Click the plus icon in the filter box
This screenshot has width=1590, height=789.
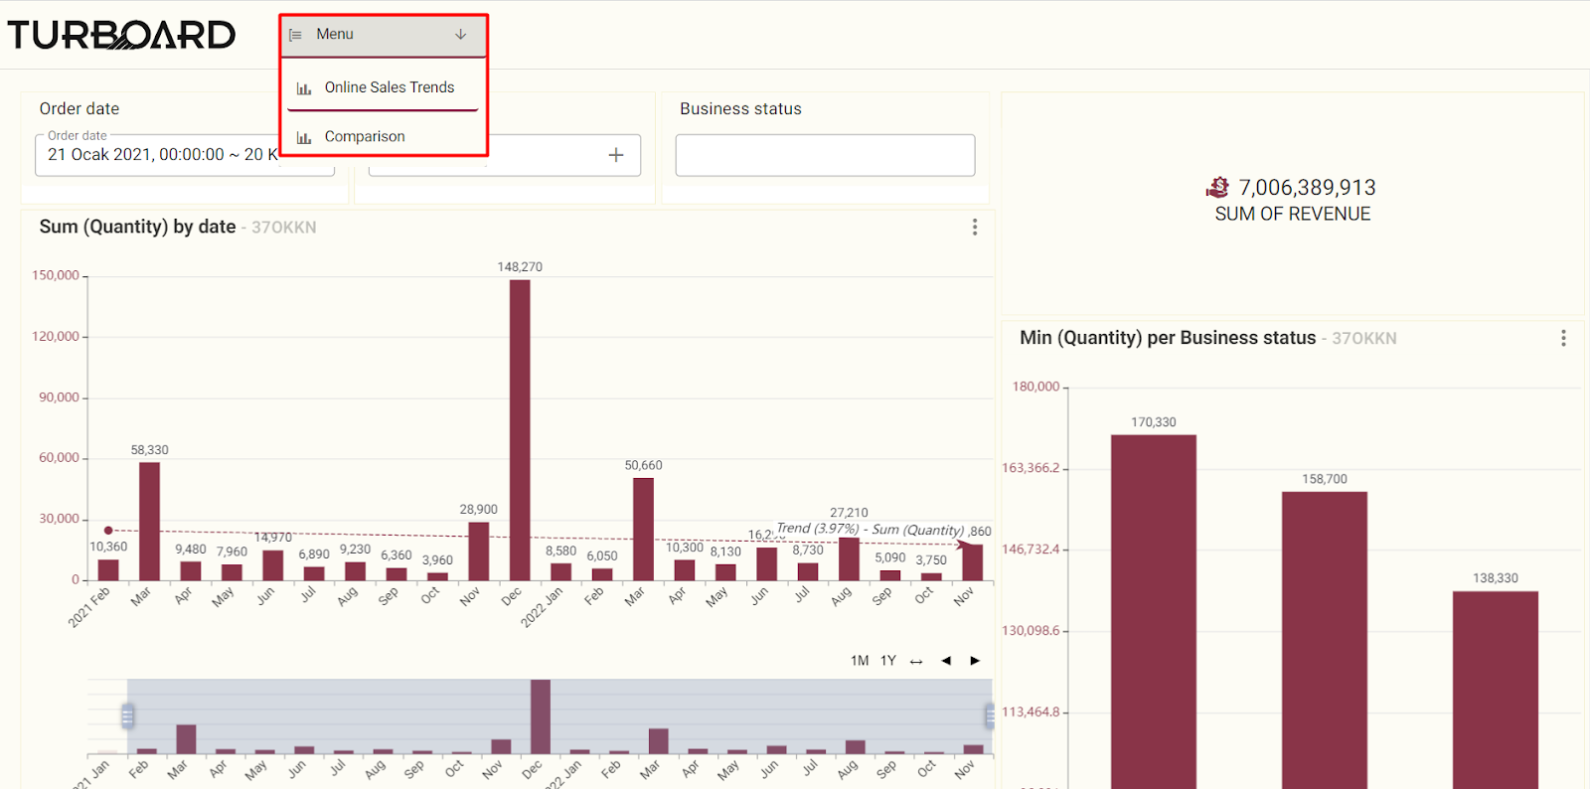pos(616,155)
